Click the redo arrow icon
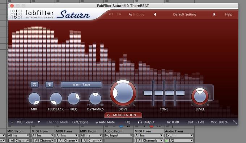 pyautogui.click(x=119, y=14)
